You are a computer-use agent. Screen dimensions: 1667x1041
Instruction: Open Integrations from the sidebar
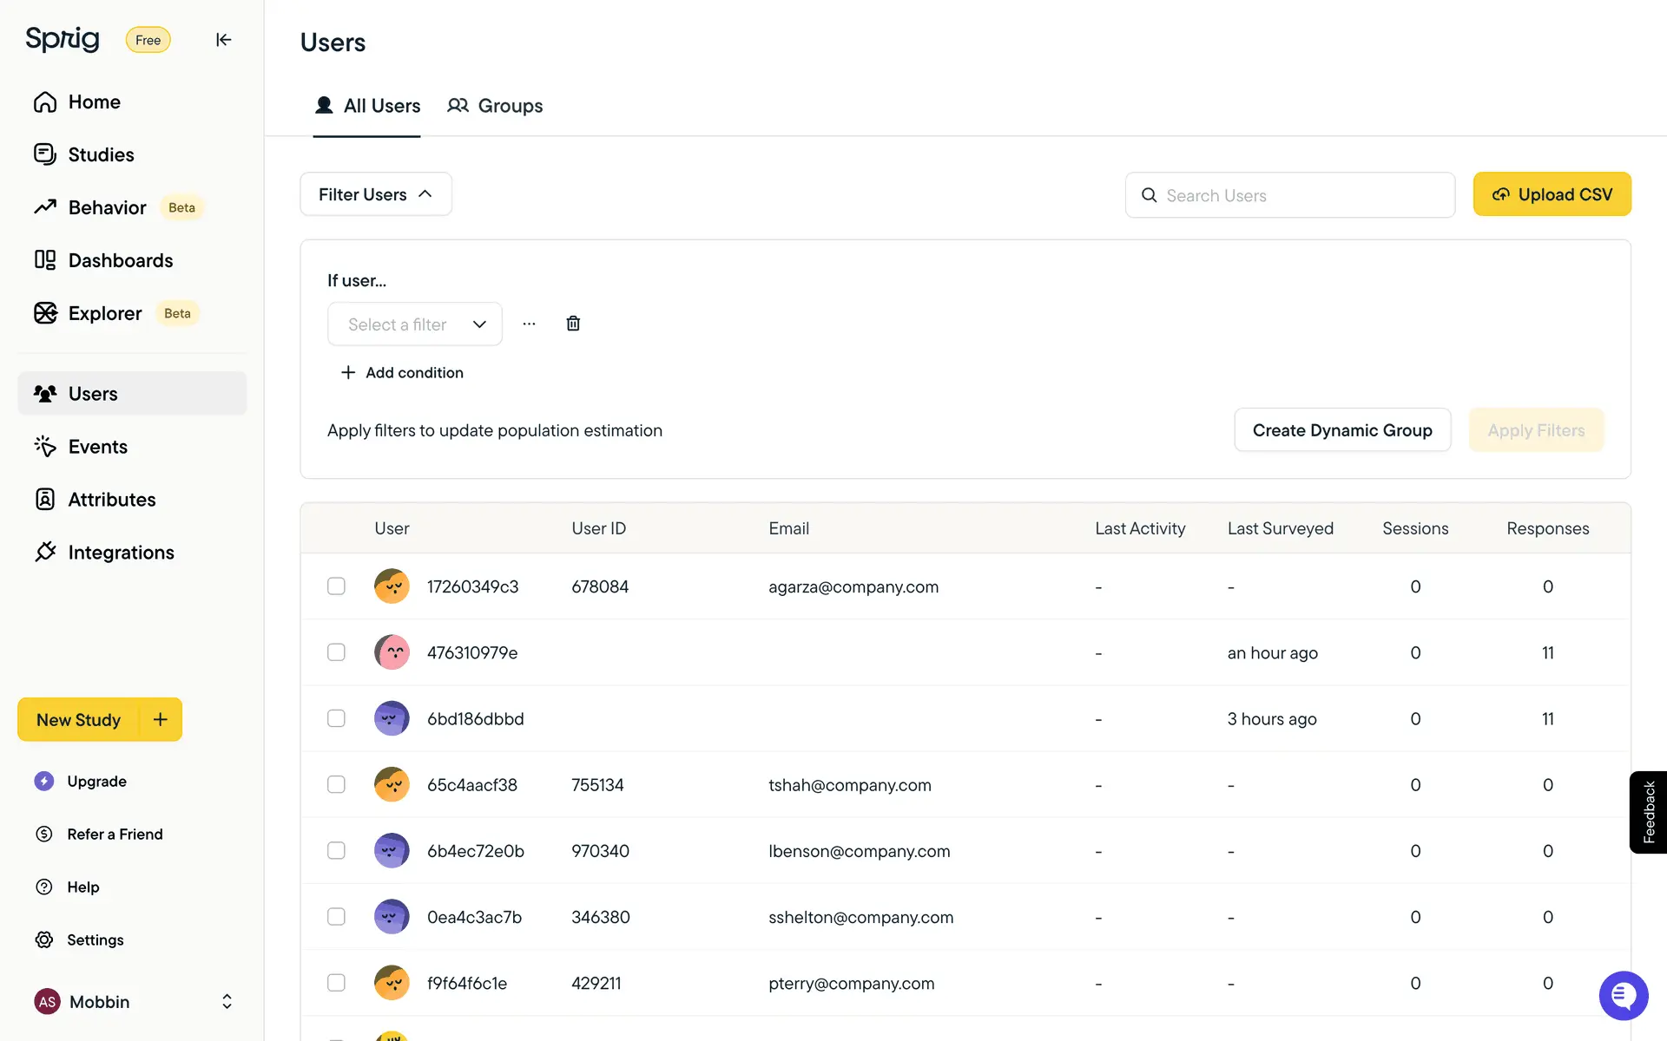[121, 553]
